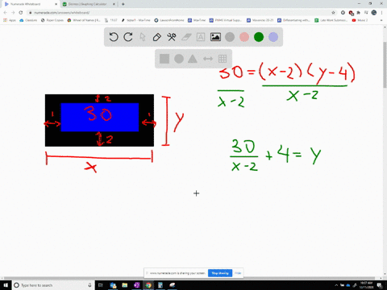Open the Apps bookmark shortcut
The image size is (387, 290).
(x=10, y=20)
